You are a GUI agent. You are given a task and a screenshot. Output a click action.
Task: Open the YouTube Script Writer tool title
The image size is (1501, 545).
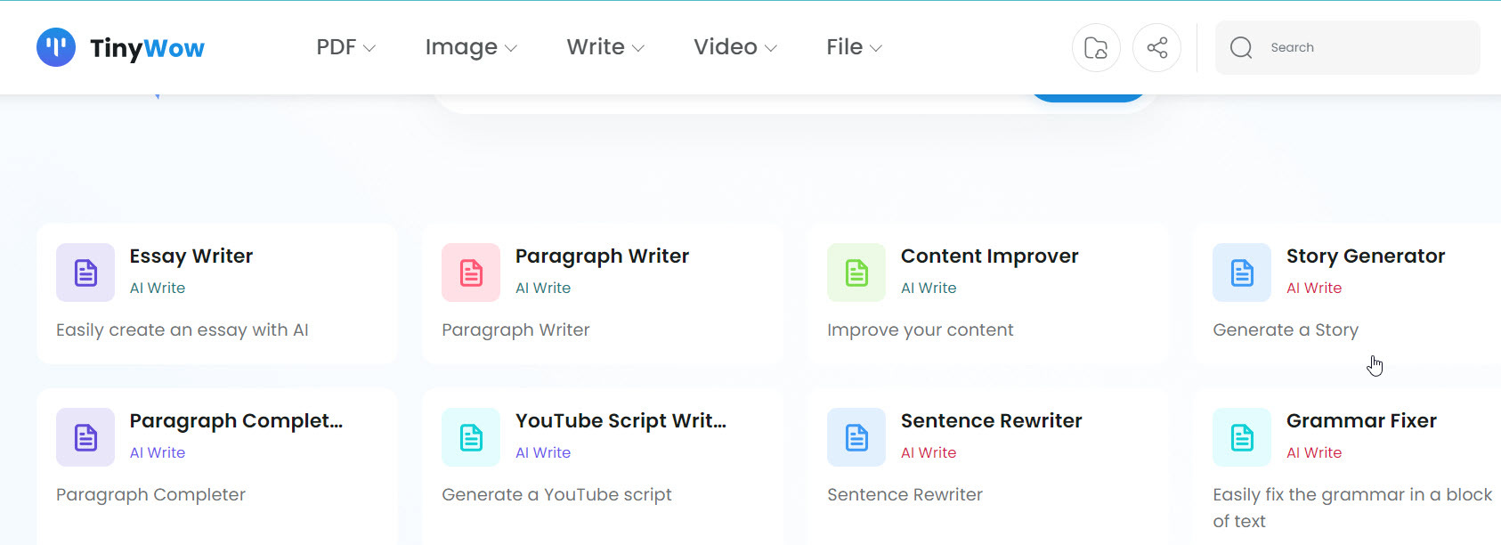click(621, 421)
